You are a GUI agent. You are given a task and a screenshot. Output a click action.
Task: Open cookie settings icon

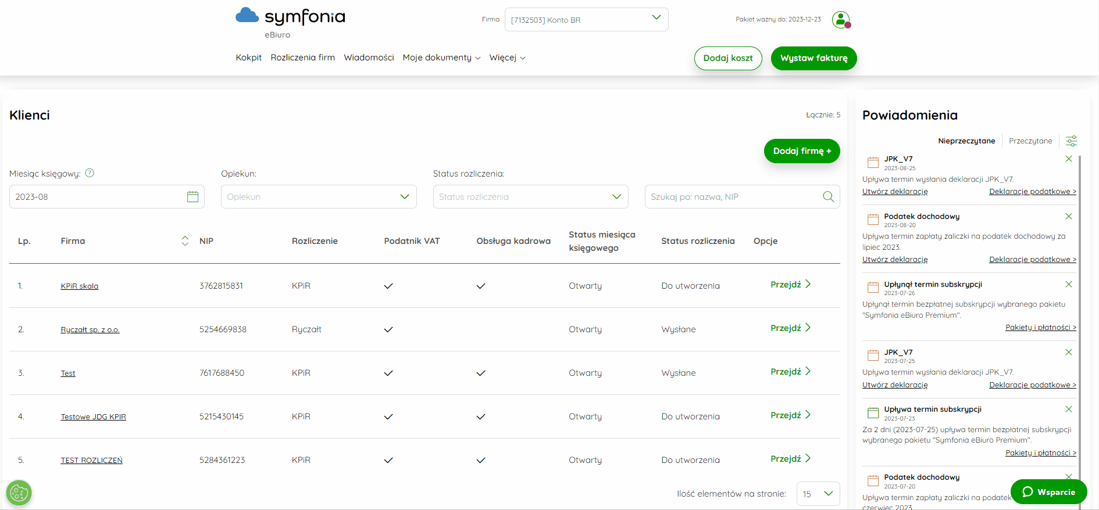pyautogui.click(x=19, y=493)
